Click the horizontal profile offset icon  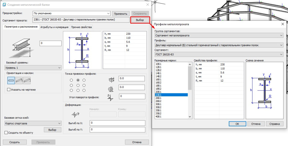pos(112,80)
